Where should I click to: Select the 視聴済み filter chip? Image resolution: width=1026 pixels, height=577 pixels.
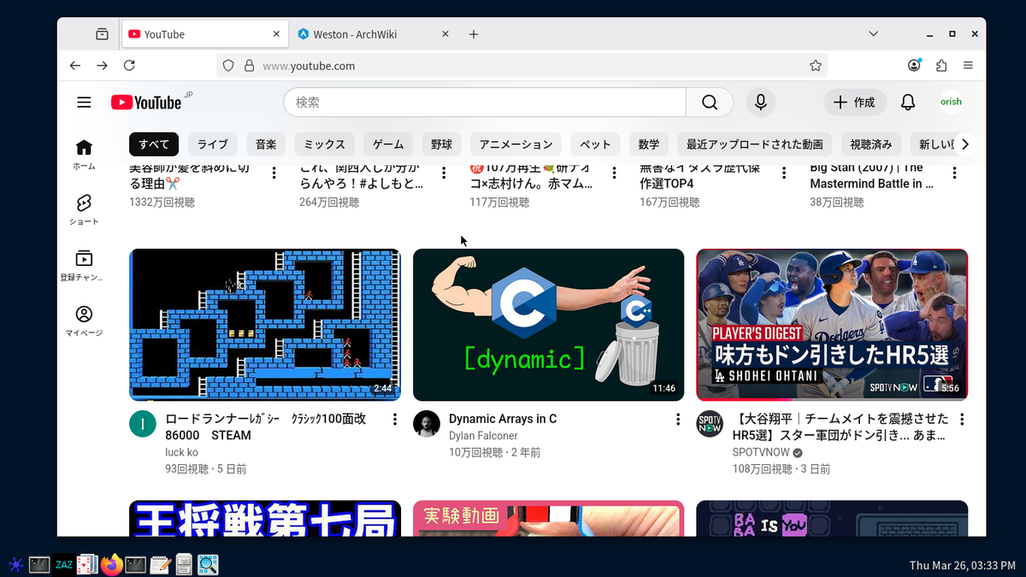[x=870, y=144]
